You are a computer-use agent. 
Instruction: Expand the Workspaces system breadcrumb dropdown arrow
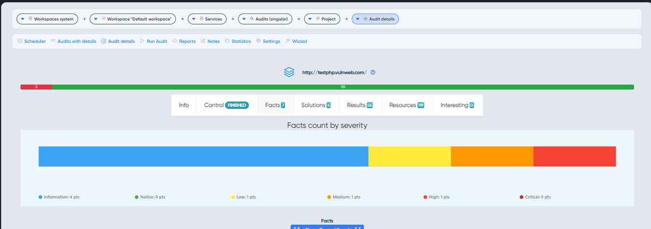pos(23,19)
